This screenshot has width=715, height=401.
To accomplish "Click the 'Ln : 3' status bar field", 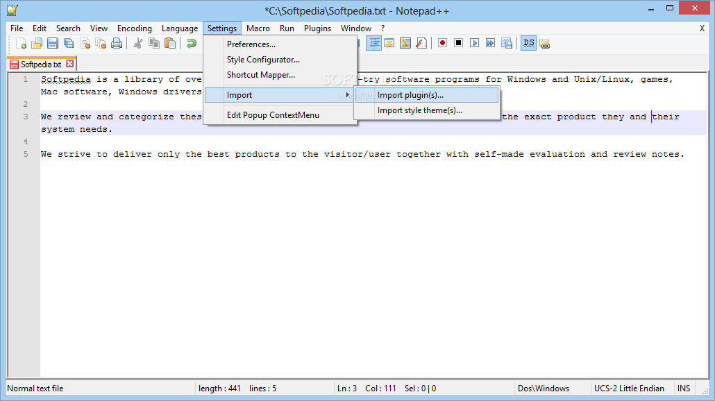I will tap(347, 389).
